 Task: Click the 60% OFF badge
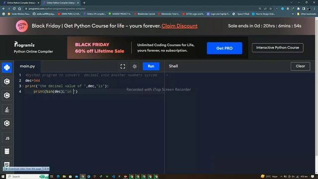click(22, 26)
